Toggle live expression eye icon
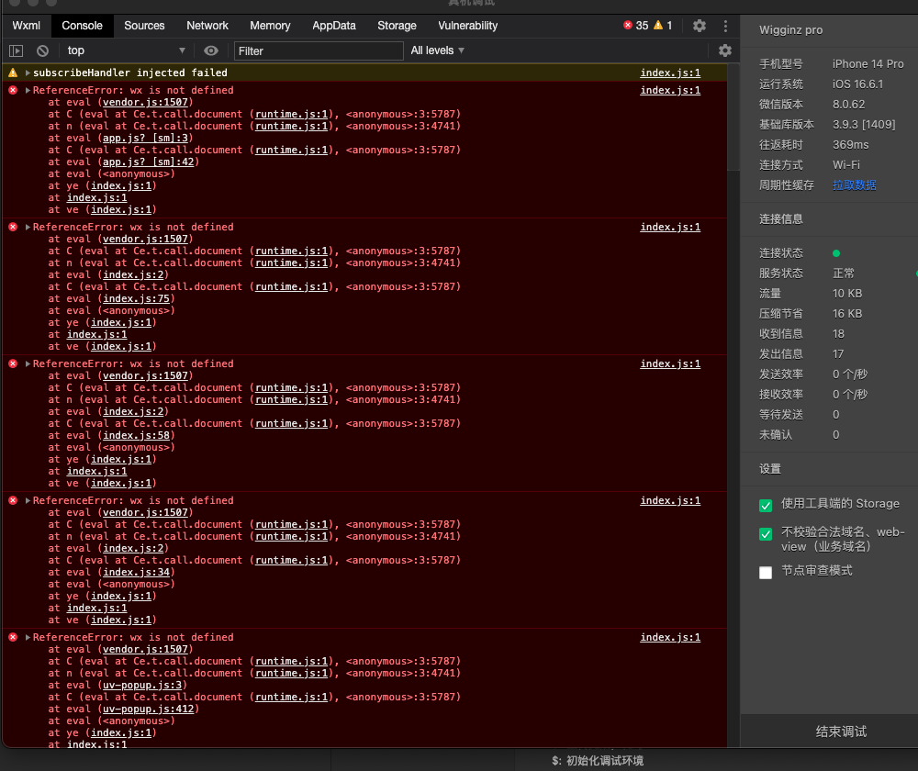Screen dimensions: 918x771 211,50
